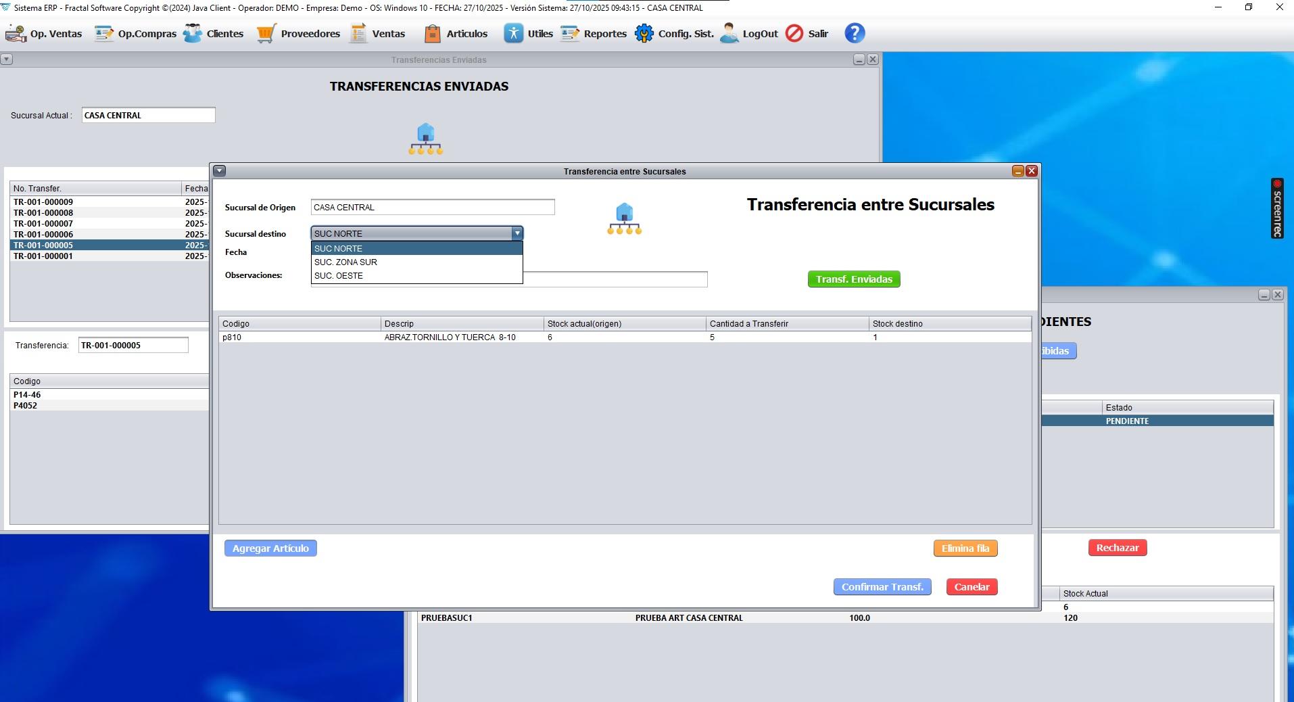The width and height of the screenshot is (1294, 702).
Task: Select transfer row TR-001-000008
Action: [110, 212]
